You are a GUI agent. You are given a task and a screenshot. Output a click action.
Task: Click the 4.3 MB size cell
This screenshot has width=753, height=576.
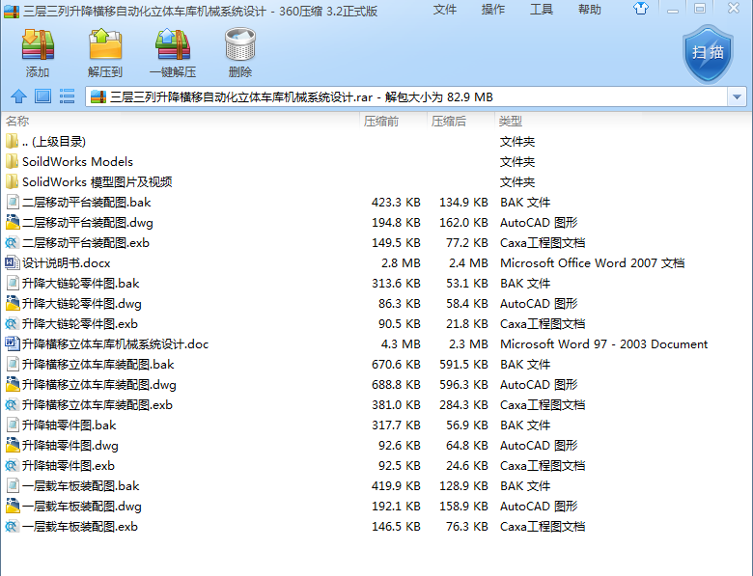(401, 344)
